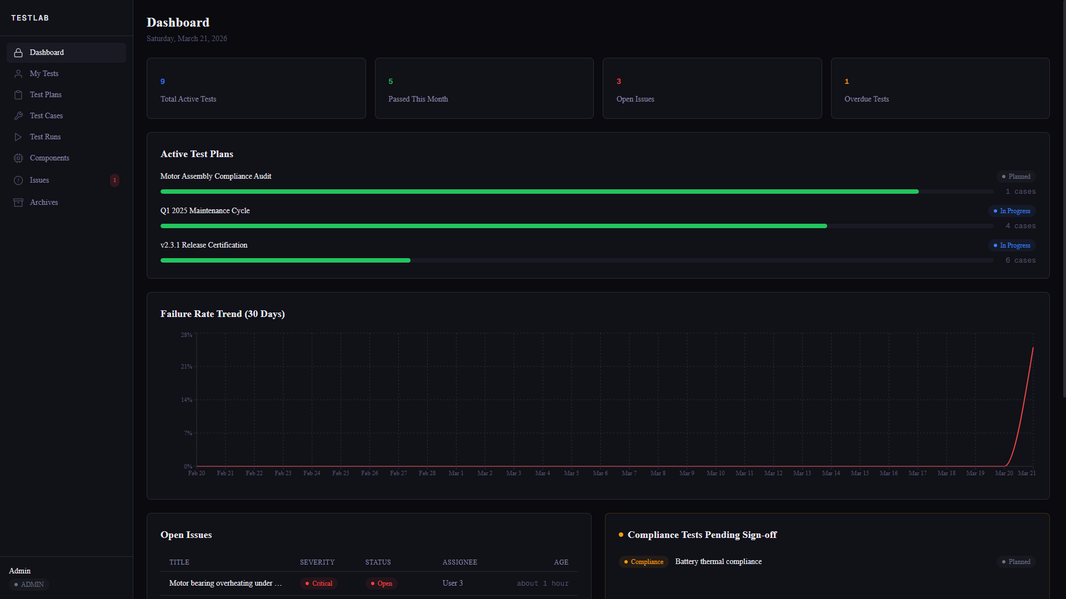Click the Open Issues stat card
The width and height of the screenshot is (1066, 599).
[x=712, y=88]
